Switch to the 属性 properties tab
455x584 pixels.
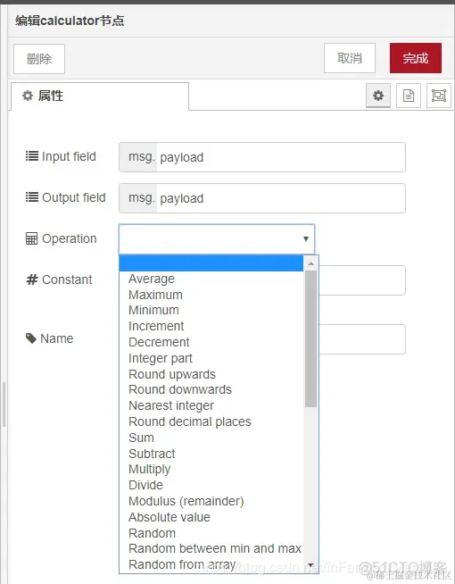100,96
